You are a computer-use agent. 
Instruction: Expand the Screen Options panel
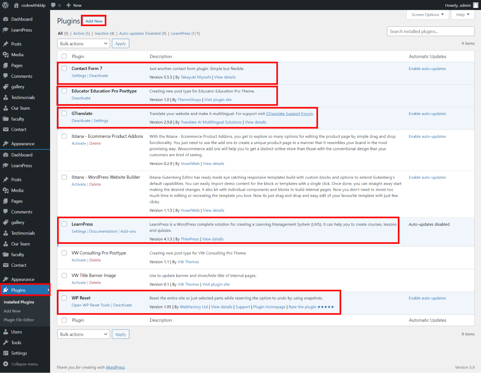click(427, 15)
